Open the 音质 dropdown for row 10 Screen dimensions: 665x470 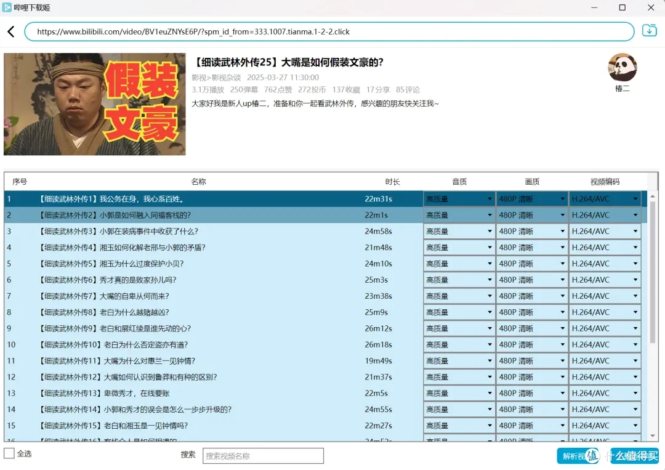pos(459,344)
